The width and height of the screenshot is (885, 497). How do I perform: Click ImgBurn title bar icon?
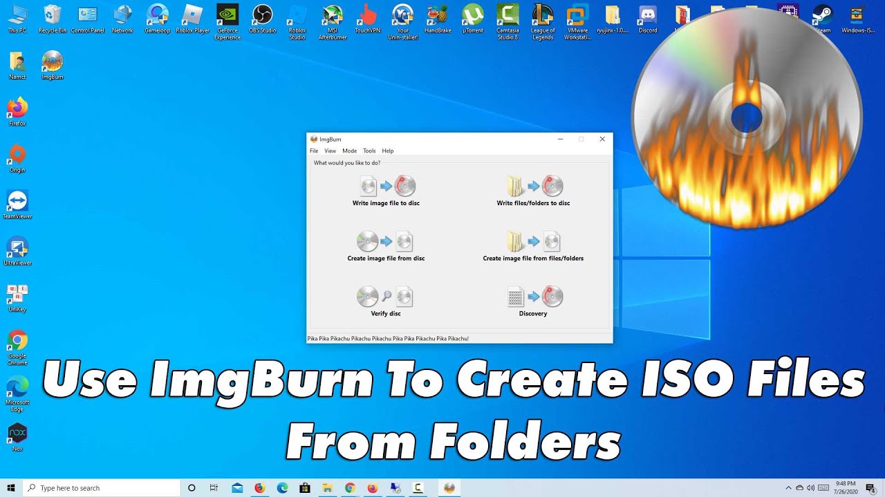313,139
